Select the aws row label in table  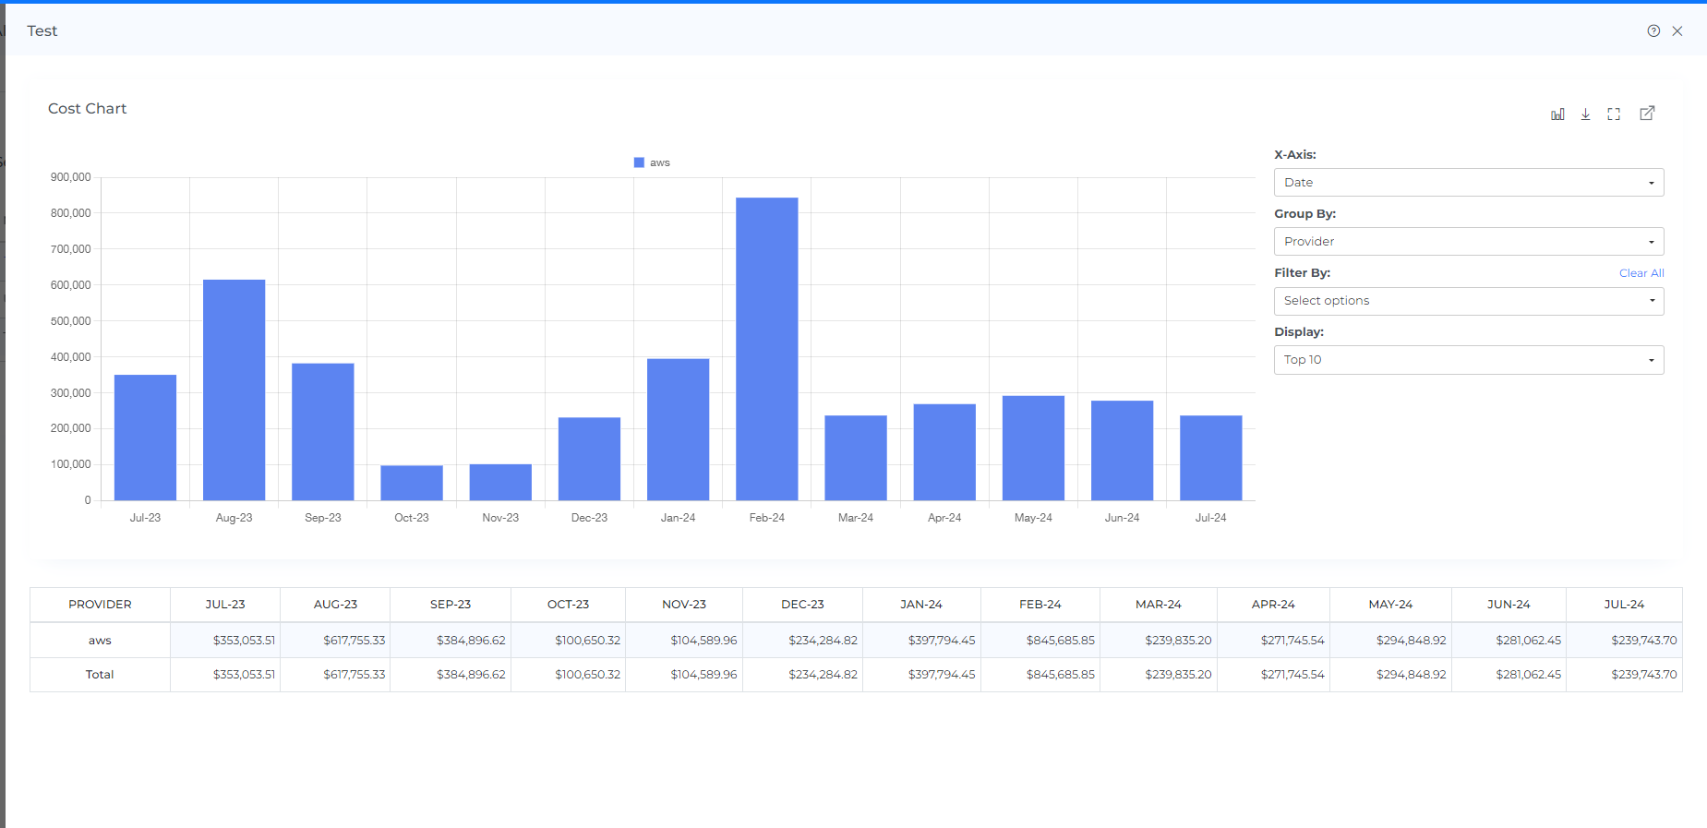[x=100, y=641]
